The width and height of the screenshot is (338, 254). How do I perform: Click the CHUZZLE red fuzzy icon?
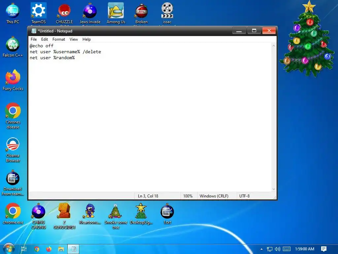click(x=64, y=13)
